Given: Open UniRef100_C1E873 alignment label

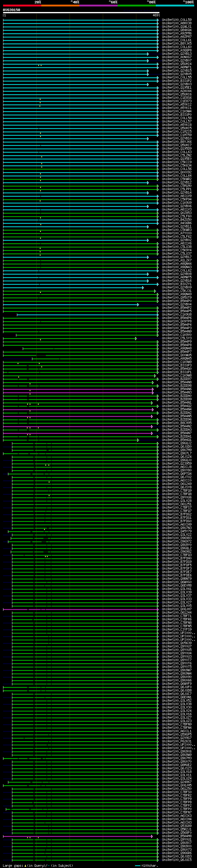Looking at the screenshot, I should [x=177, y=101].
